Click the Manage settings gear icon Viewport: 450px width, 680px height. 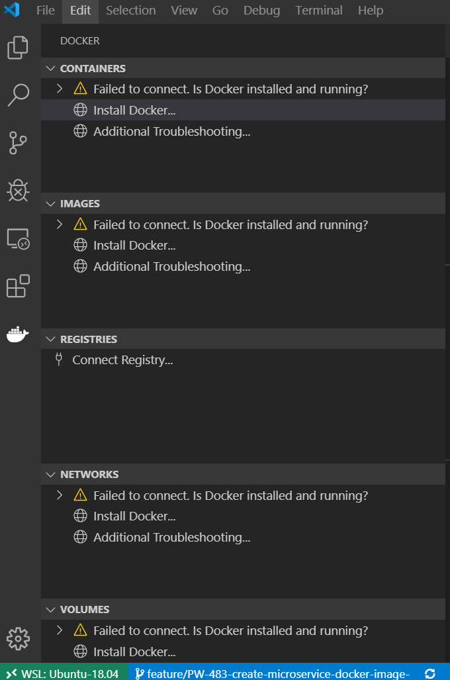[x=18, y=638]
